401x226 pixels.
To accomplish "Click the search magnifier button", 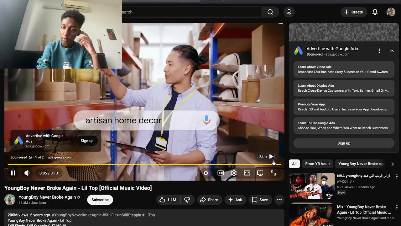I will pyautogui.click(x=270, y=12).
